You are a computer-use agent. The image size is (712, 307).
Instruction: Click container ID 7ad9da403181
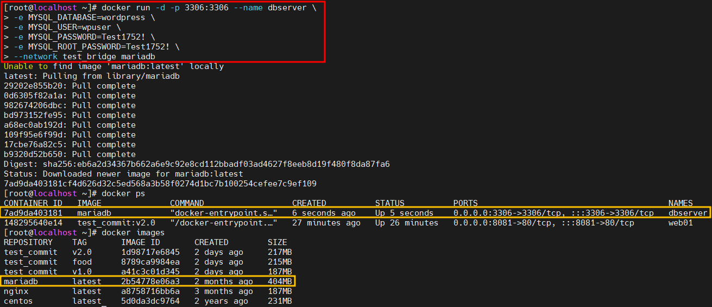(x=33, y=213)
